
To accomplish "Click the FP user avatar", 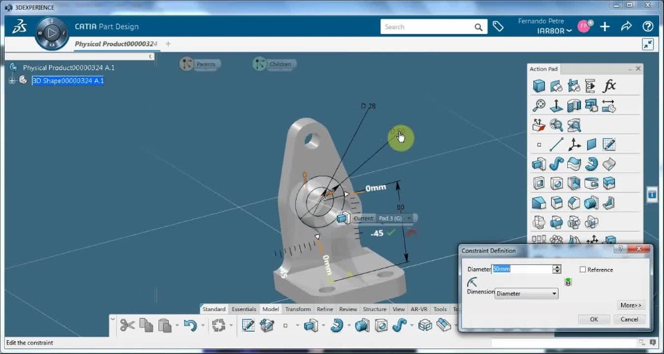I will pos(585,26).
